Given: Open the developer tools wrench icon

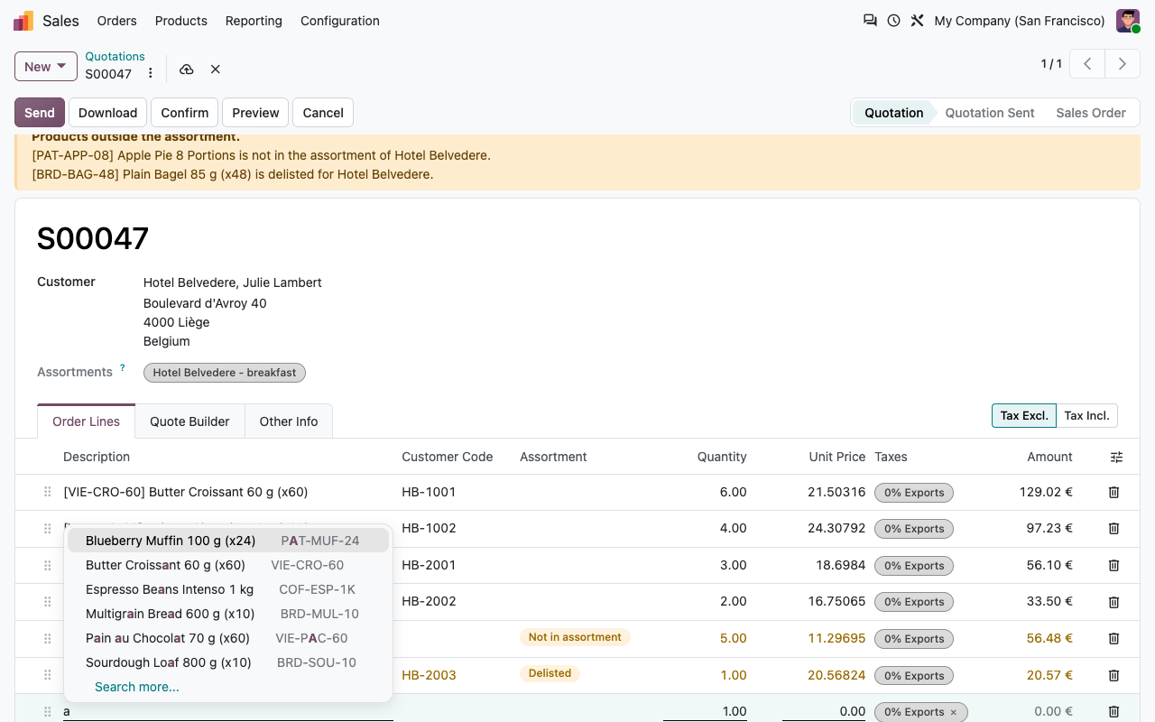Looking at the screenshot, I should (917, 20).
